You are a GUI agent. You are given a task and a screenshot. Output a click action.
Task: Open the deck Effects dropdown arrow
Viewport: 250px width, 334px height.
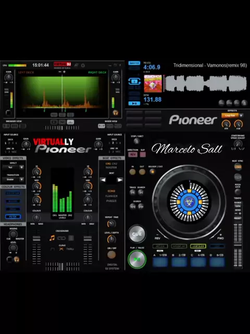click(x=241, y=115)
